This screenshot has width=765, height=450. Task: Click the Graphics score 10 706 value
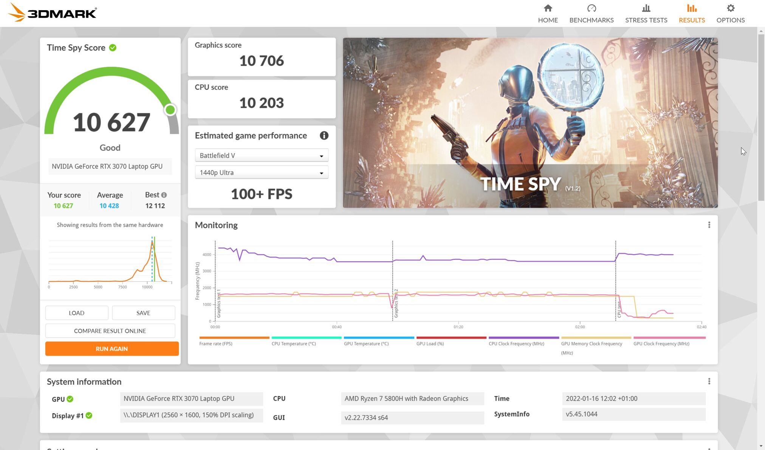pos(262,60)
